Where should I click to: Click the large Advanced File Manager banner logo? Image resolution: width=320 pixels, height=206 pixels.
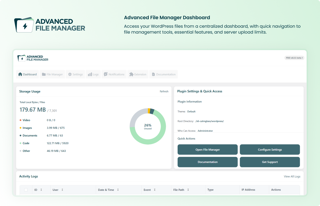pos(50,25)
